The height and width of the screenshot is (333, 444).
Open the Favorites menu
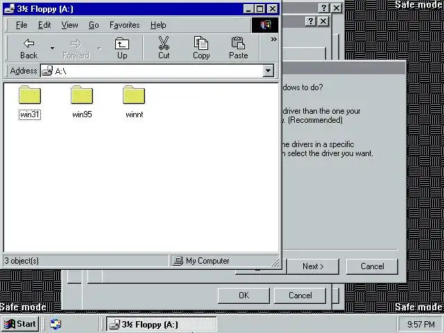(x=125, y=25)
